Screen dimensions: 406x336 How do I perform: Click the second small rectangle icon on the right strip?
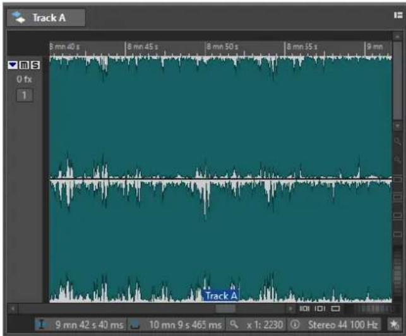click(397, 197)
